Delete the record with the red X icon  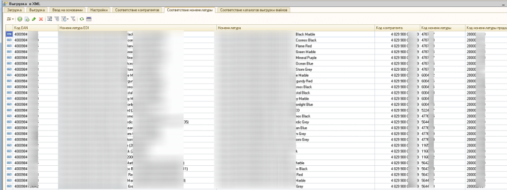41,19
